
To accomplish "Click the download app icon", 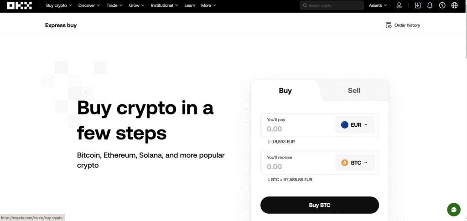I will [x=418, y=5].
